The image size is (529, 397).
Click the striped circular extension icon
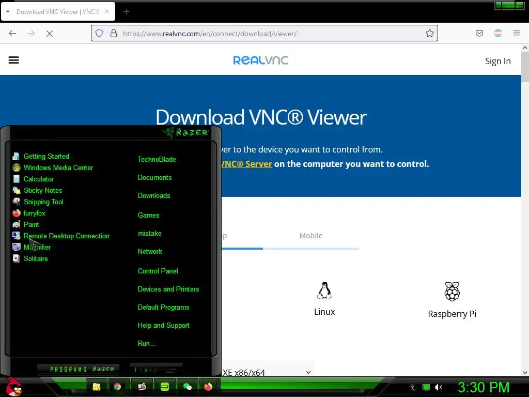pyautogui.click(x=498, y=33)
